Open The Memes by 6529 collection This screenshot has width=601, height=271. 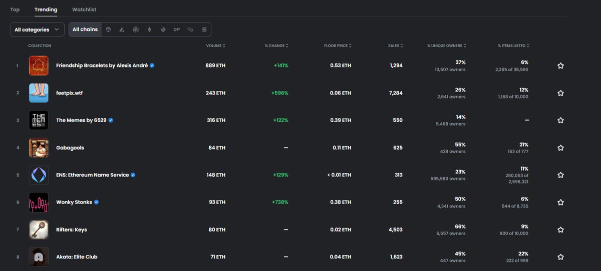(81, 120)
